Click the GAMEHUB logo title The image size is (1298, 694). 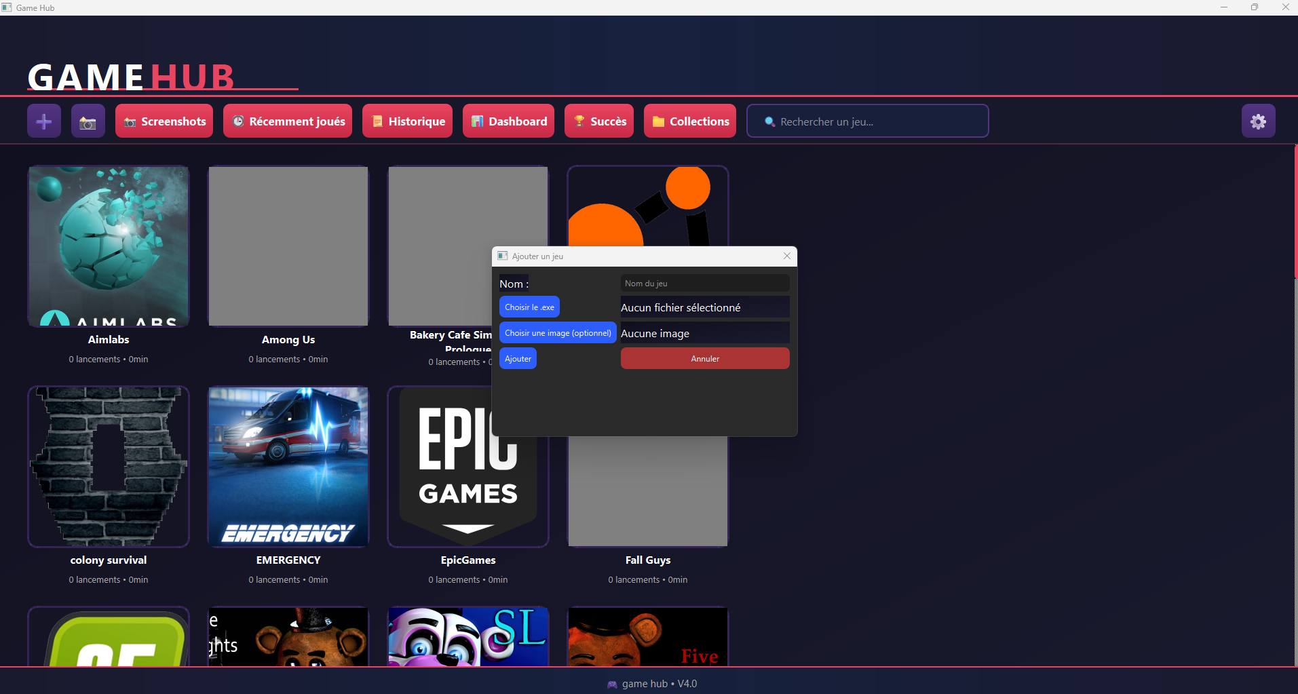click(131, 77)
